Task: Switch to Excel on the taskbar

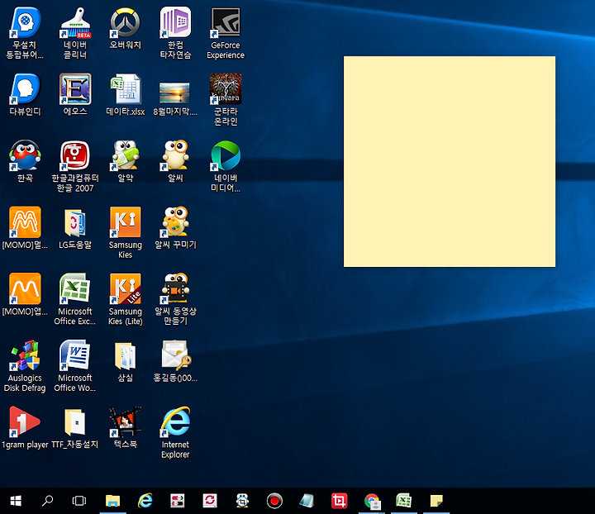Action: [x=404, y=501]
